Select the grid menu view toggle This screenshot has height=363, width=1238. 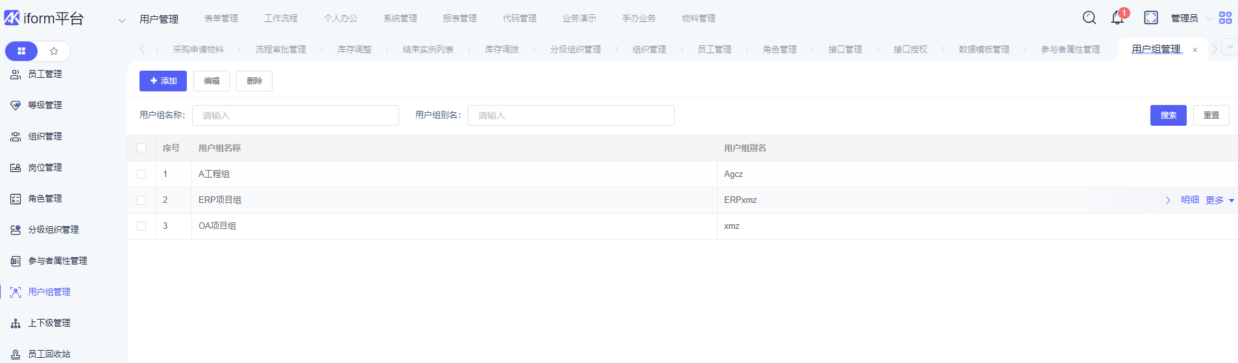(21, 51)
